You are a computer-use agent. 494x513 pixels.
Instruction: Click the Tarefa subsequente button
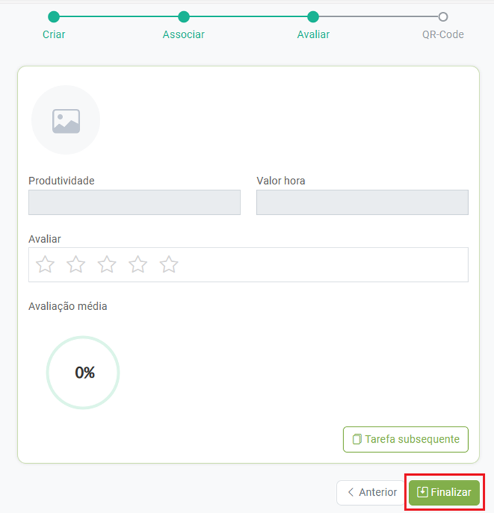tap(406, 439)
